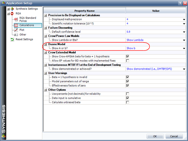Toggle Model parameters out of range warning

pos(128,81)
